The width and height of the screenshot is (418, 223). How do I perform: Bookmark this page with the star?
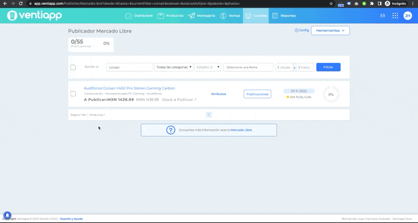click(331, 3)
